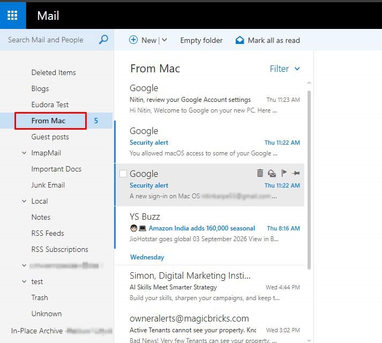Open the In-Place Archive mailbox
This screenshot has height=343, width=382.
coord(62,331)
